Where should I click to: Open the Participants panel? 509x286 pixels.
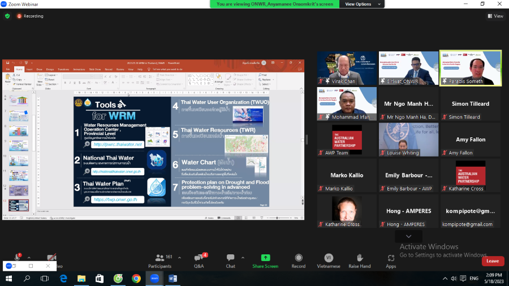[159, 260]
